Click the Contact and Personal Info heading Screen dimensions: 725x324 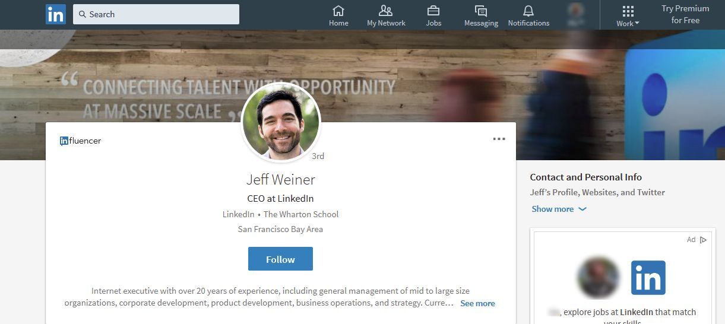click(x=585, y=177)
